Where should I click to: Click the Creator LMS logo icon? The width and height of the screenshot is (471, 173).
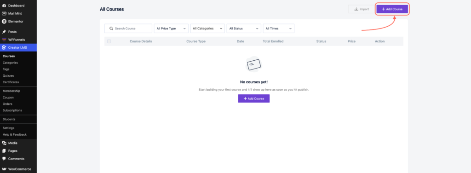(4, 47)
